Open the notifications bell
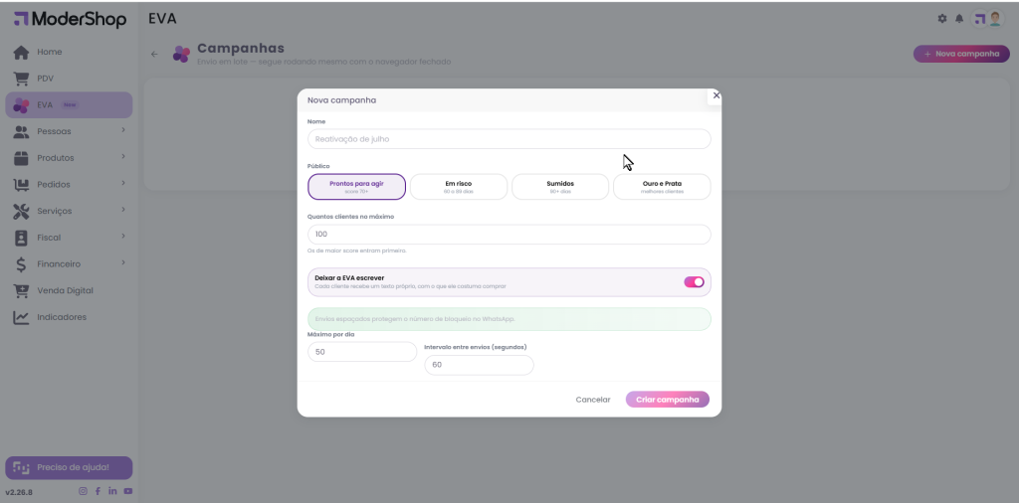 click(959, 19)
